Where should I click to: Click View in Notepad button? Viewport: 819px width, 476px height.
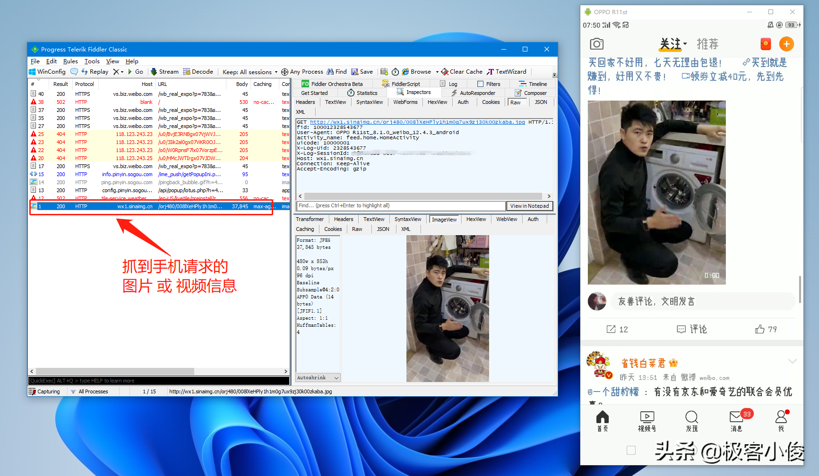(x=529, y=205)
